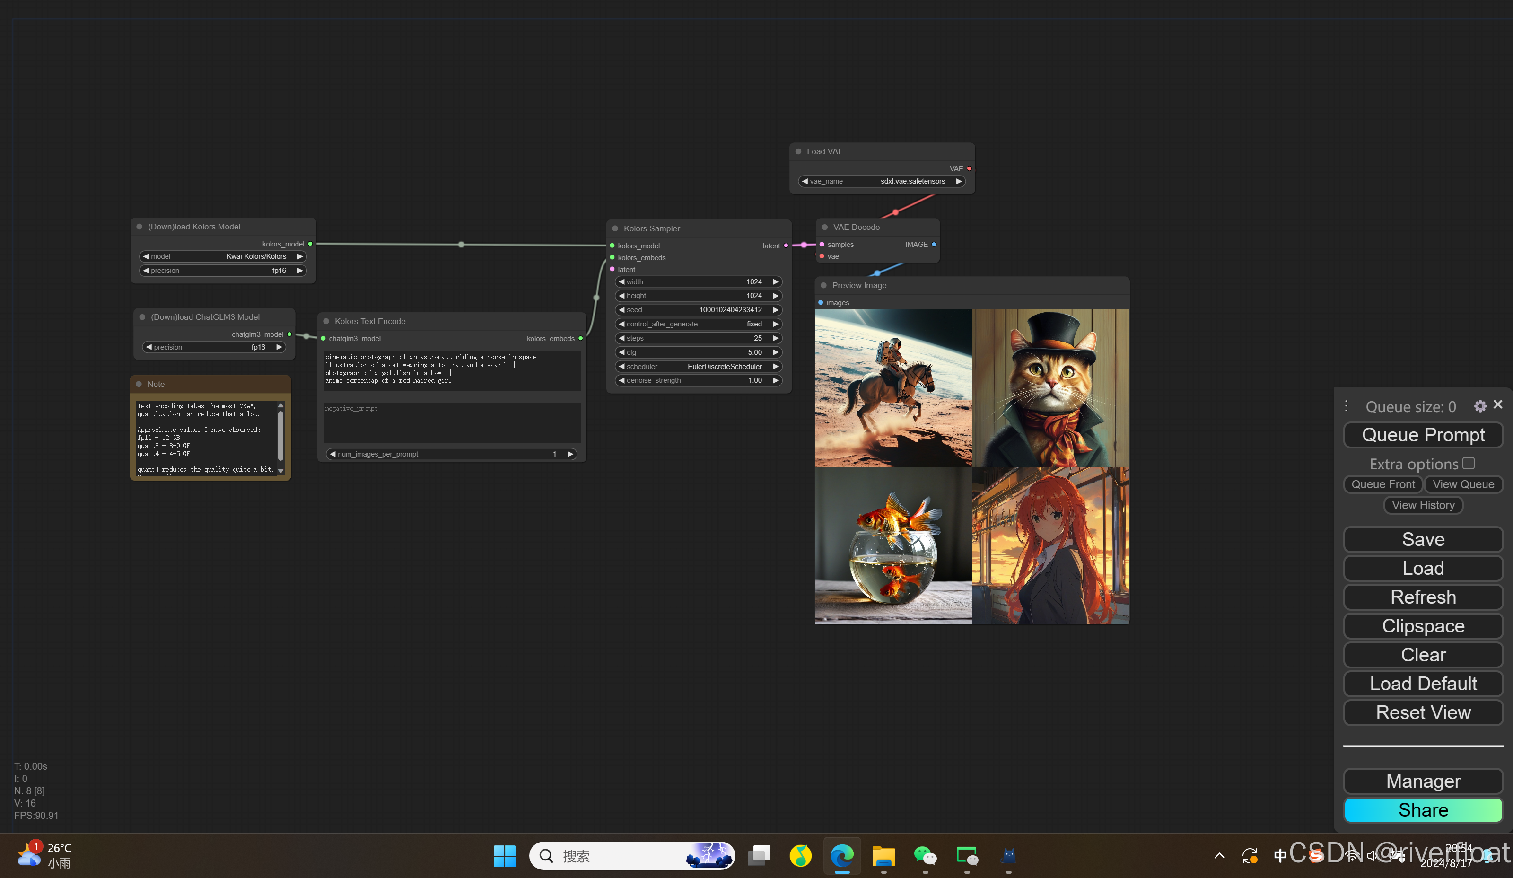Adjust the denoise_strength slider field
The height and width of the screenshot is (878, 1513).
(x=698, y=380)
